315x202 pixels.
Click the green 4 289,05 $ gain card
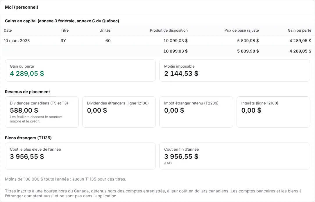pos(80,71)
